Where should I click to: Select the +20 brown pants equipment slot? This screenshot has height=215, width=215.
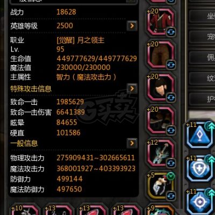[x=161, y=55]
